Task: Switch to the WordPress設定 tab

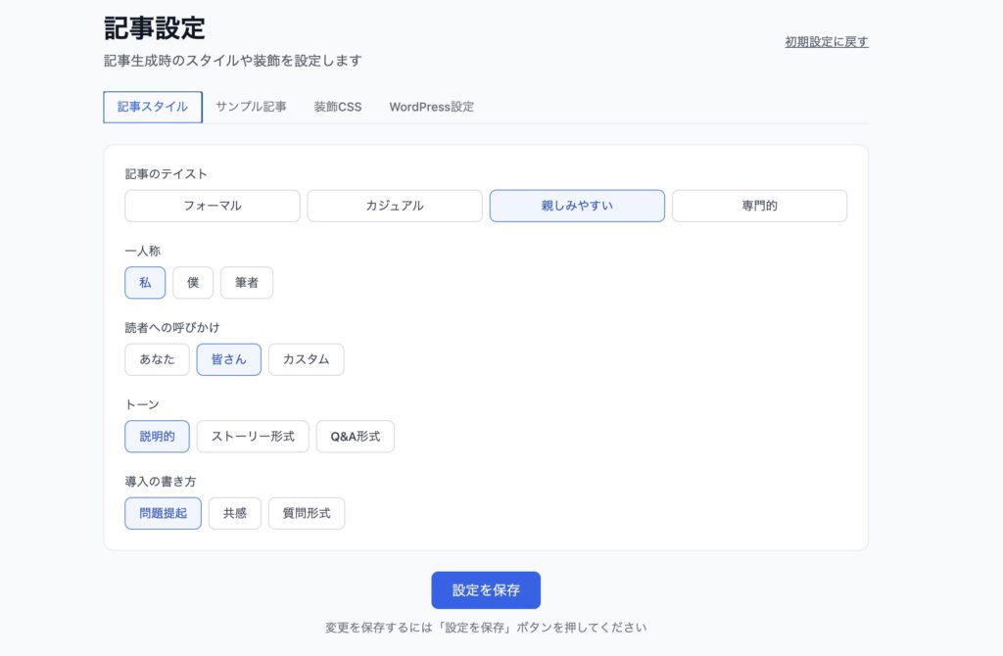Action: 431,107
